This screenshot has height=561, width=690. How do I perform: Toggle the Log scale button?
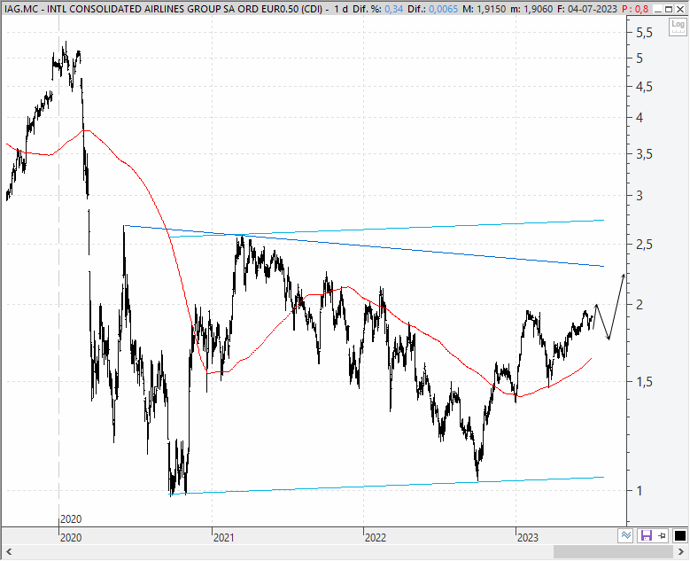pyautogui.click(x=678, y=27)
